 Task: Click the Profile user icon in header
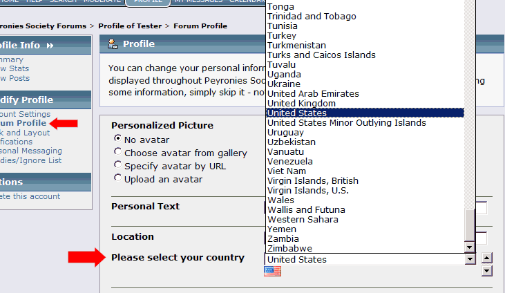[113, 44]
